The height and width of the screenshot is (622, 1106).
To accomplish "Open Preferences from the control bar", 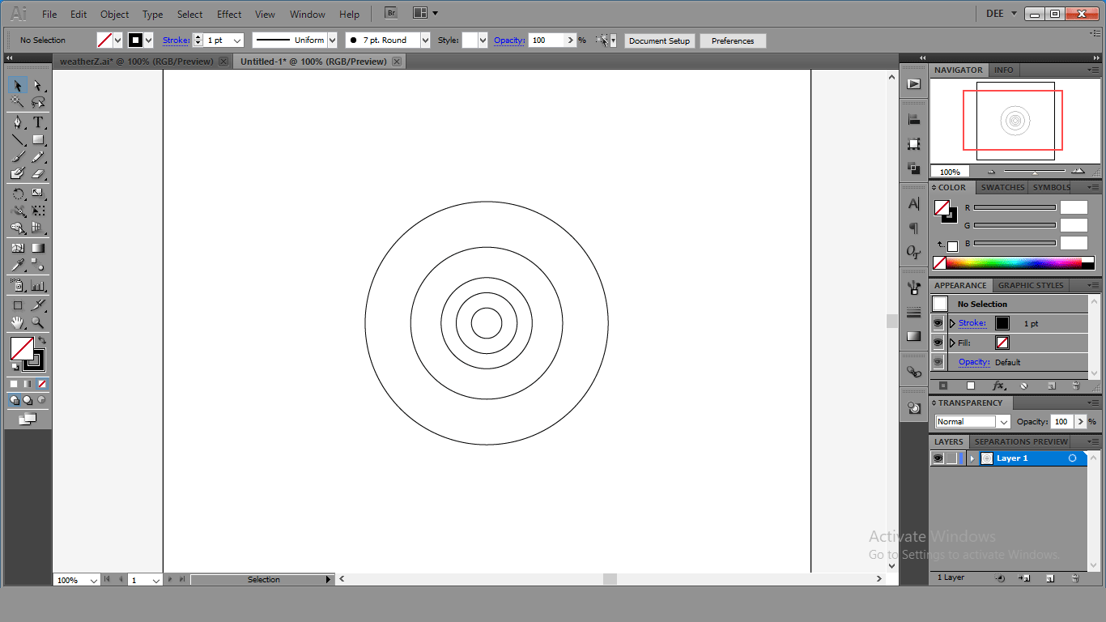I will 733,40.
